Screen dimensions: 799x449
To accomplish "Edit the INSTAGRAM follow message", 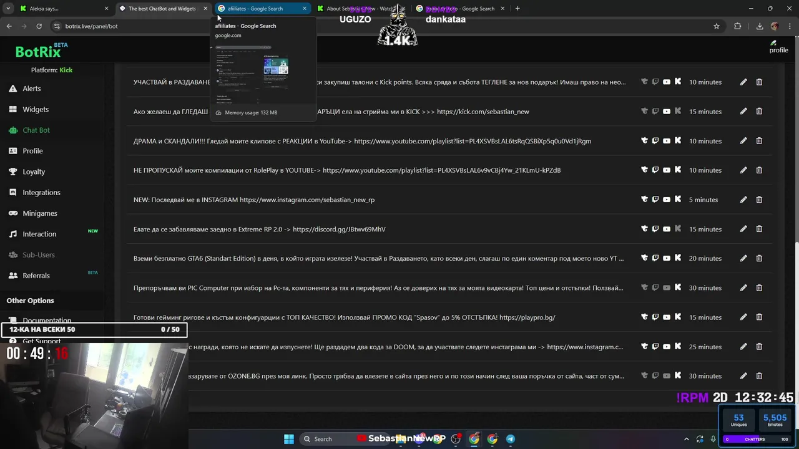I will coord(743,200).
